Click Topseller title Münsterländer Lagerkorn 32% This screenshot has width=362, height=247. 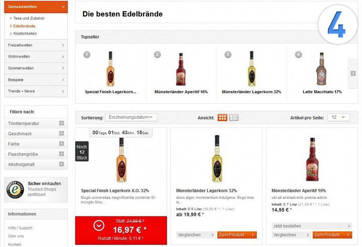click(x=251, y=92)
